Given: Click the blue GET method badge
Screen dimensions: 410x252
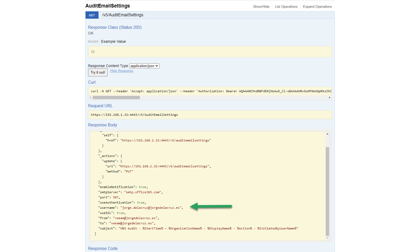Looking at the screenshot, I should pos(92,15).
